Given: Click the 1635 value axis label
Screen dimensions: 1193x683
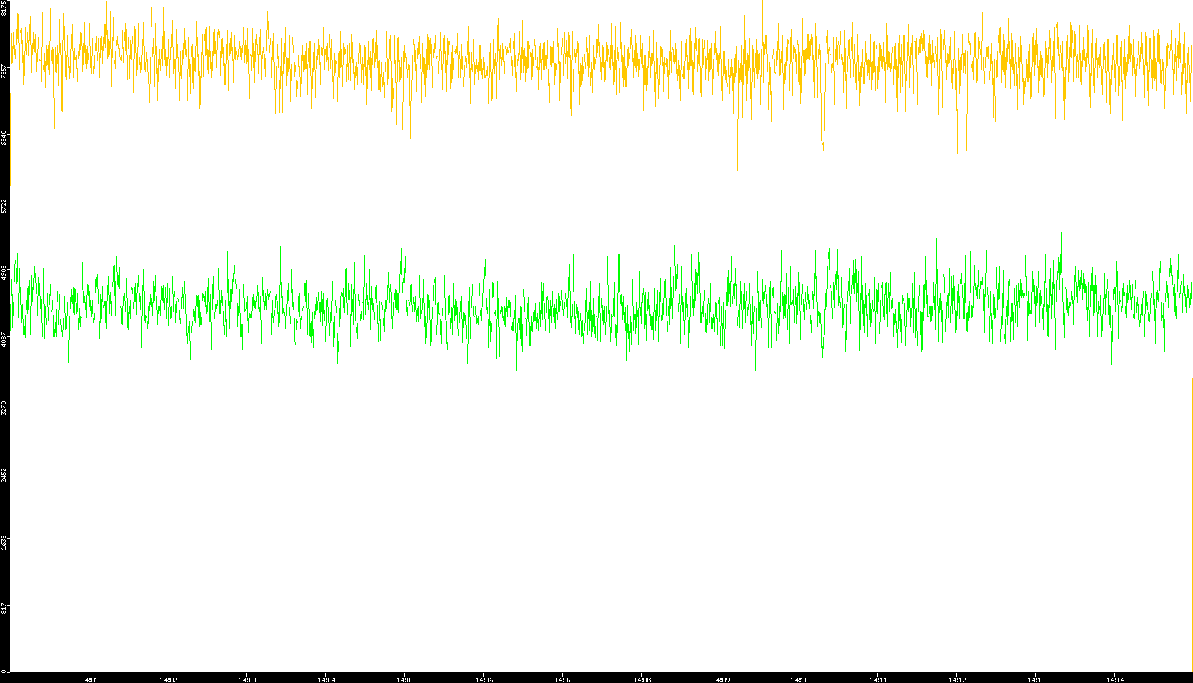Looking at the screenshot, I should pos(4,542).
